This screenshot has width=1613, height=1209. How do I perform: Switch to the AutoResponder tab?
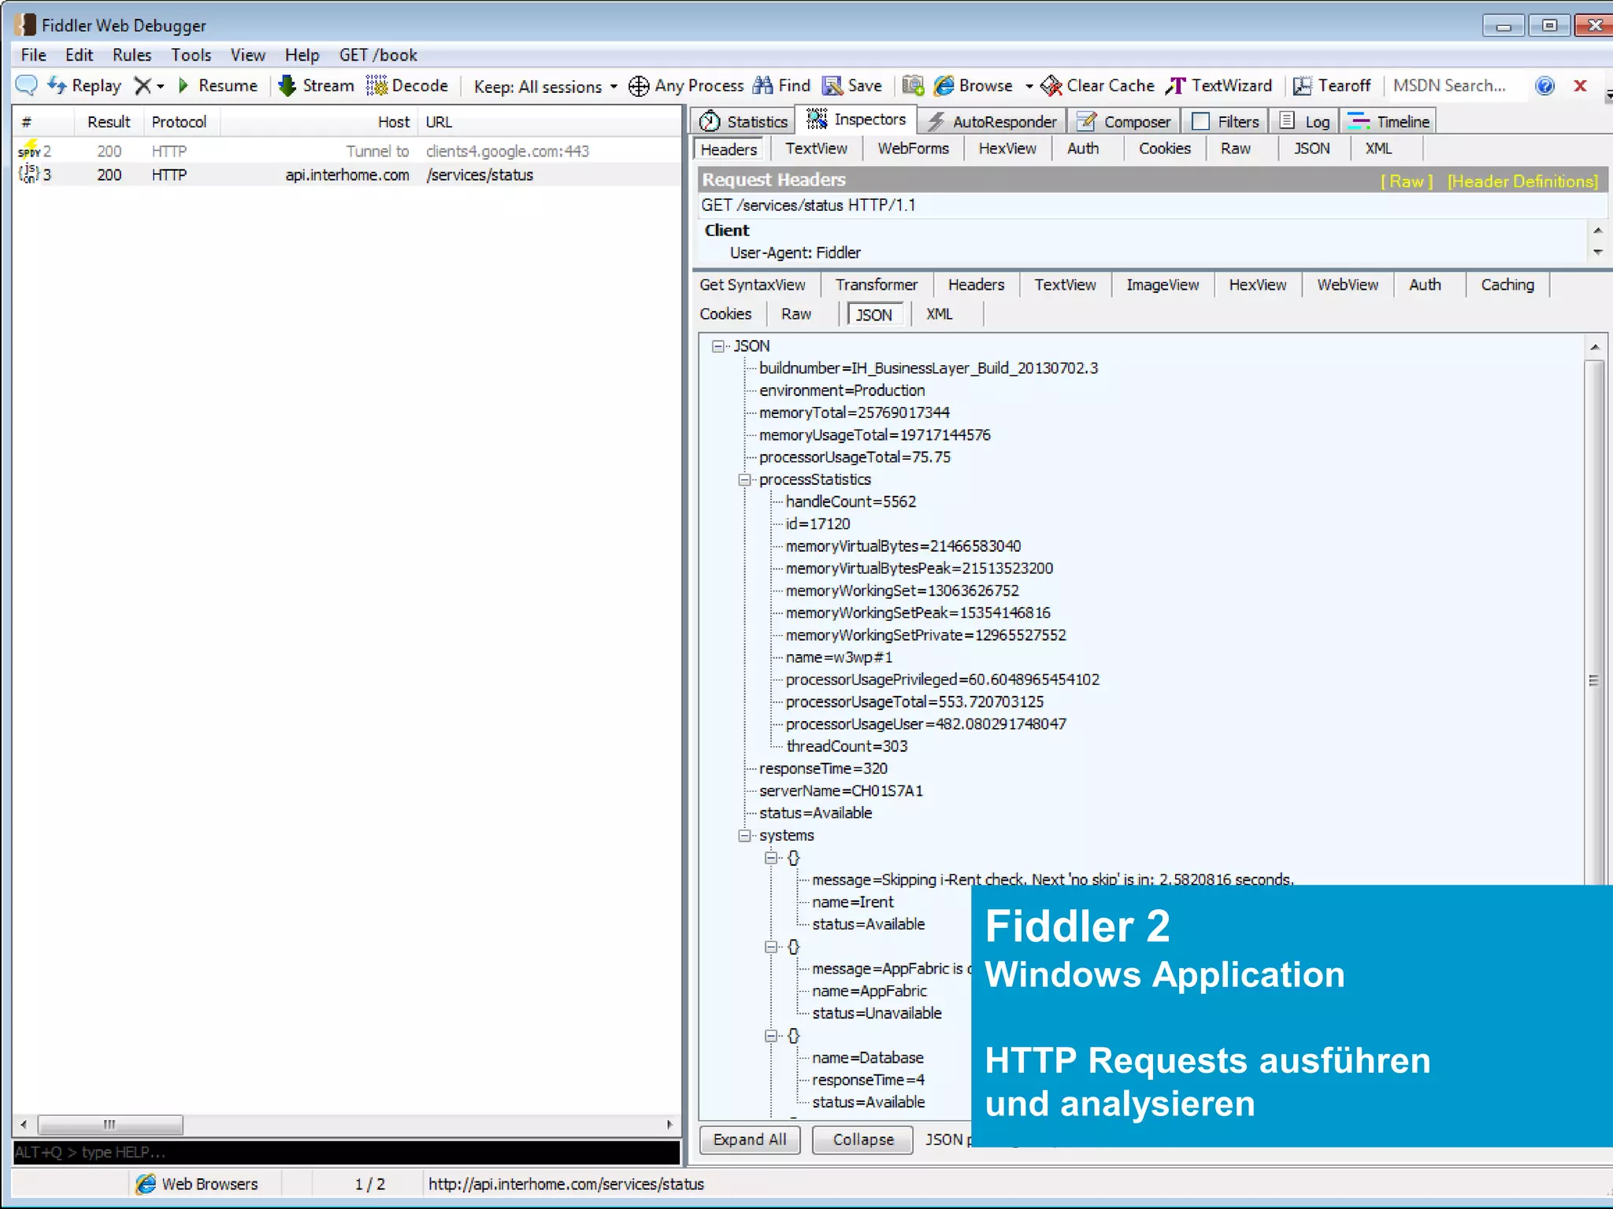click(x=992, y=121)
